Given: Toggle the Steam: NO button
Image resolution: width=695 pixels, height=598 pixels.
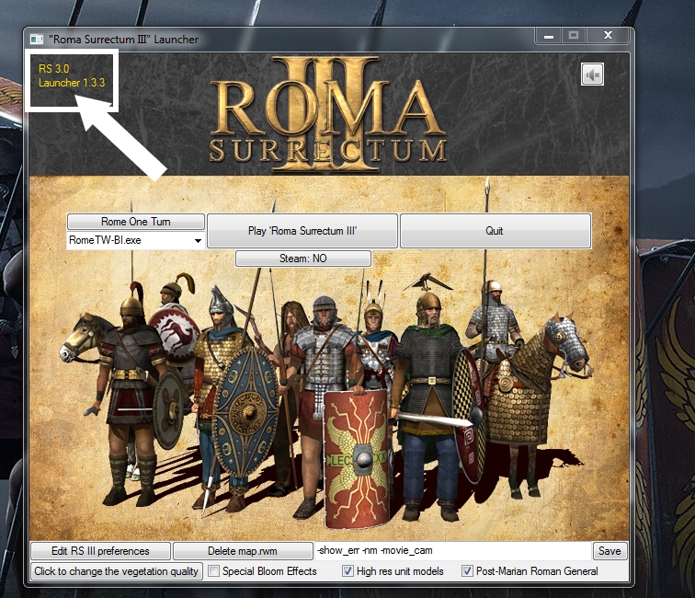Looking at the screenshot, I should click(x=303, y=259).
